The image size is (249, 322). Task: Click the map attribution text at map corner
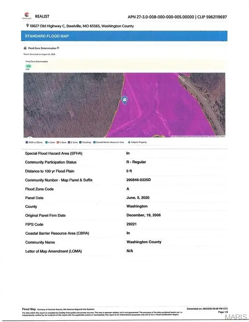(198, 136)
